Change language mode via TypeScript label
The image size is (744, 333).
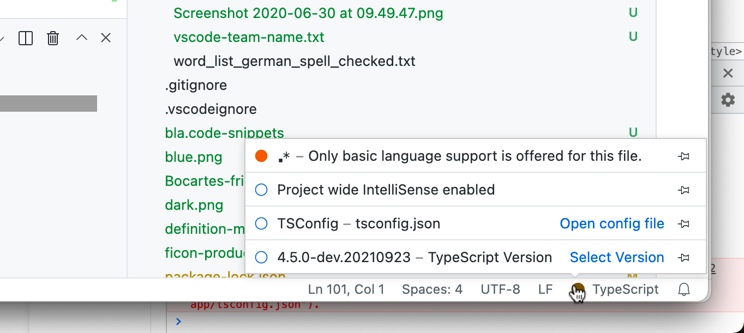(625, 289)
